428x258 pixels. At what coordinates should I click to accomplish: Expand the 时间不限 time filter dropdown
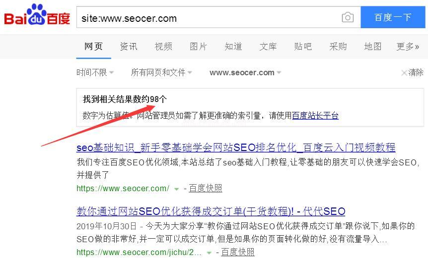click(95, 72)
